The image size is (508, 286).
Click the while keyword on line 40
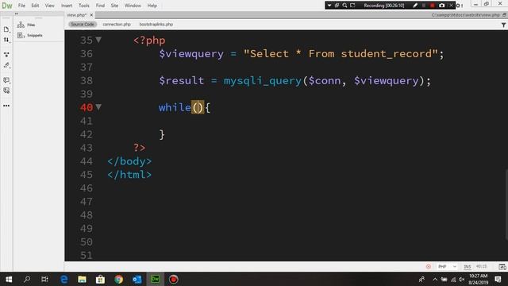(175, 107)
